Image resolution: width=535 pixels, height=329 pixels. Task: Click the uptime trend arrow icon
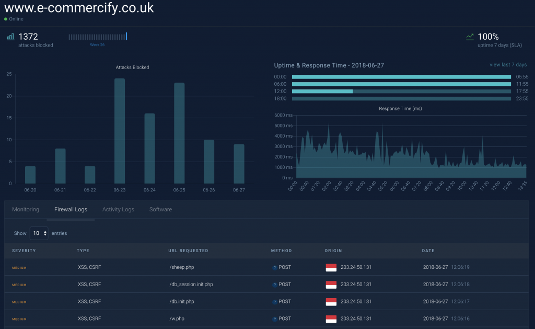click(470, 37)
